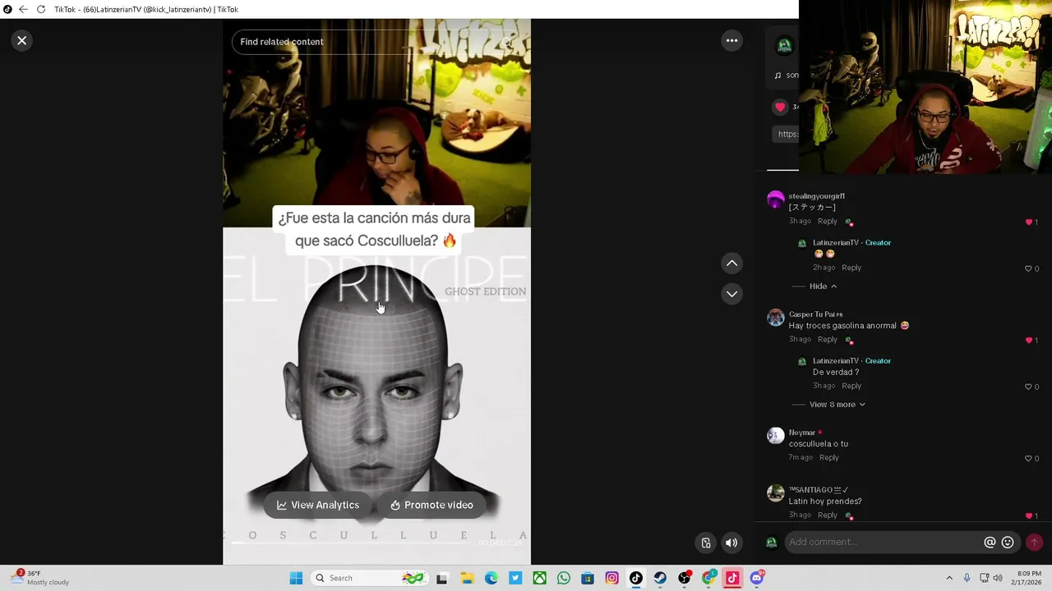Go to the next video with down arrow
Image resolution: width=1052 pixels, height=591 pixels.
click(x=731, y=294)
